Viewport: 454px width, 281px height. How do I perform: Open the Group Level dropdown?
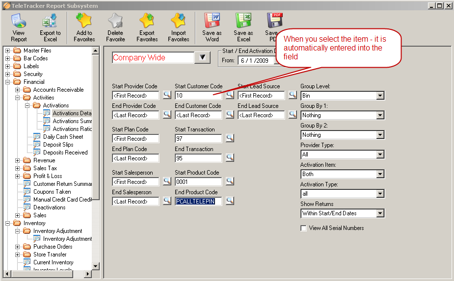pos(380,96)
